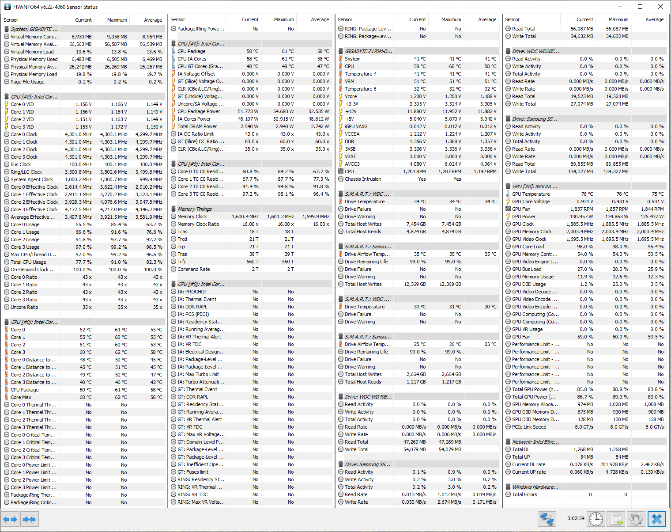Select the GPU Memory Clock row

(585, 232)
